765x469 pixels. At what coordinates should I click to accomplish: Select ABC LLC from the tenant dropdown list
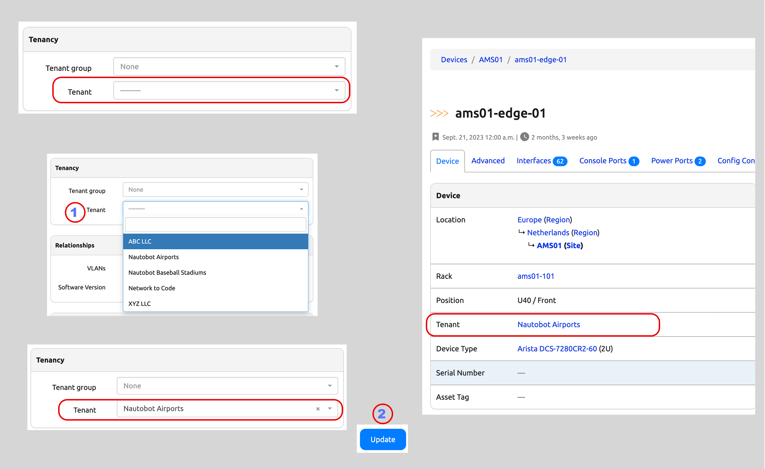click(x=140, y=241)
